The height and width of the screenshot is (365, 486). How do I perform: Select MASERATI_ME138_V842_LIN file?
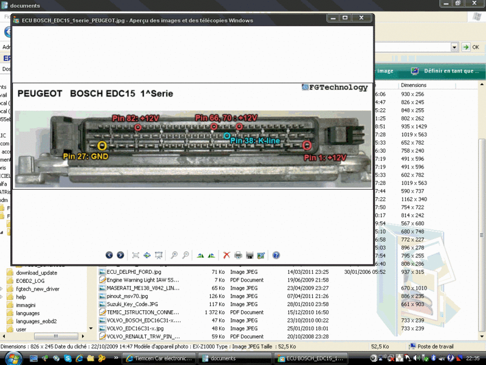click(x=143, y=288)
